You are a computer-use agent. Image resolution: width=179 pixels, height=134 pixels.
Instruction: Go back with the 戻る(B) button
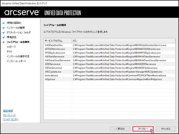[x=120, y=129]
